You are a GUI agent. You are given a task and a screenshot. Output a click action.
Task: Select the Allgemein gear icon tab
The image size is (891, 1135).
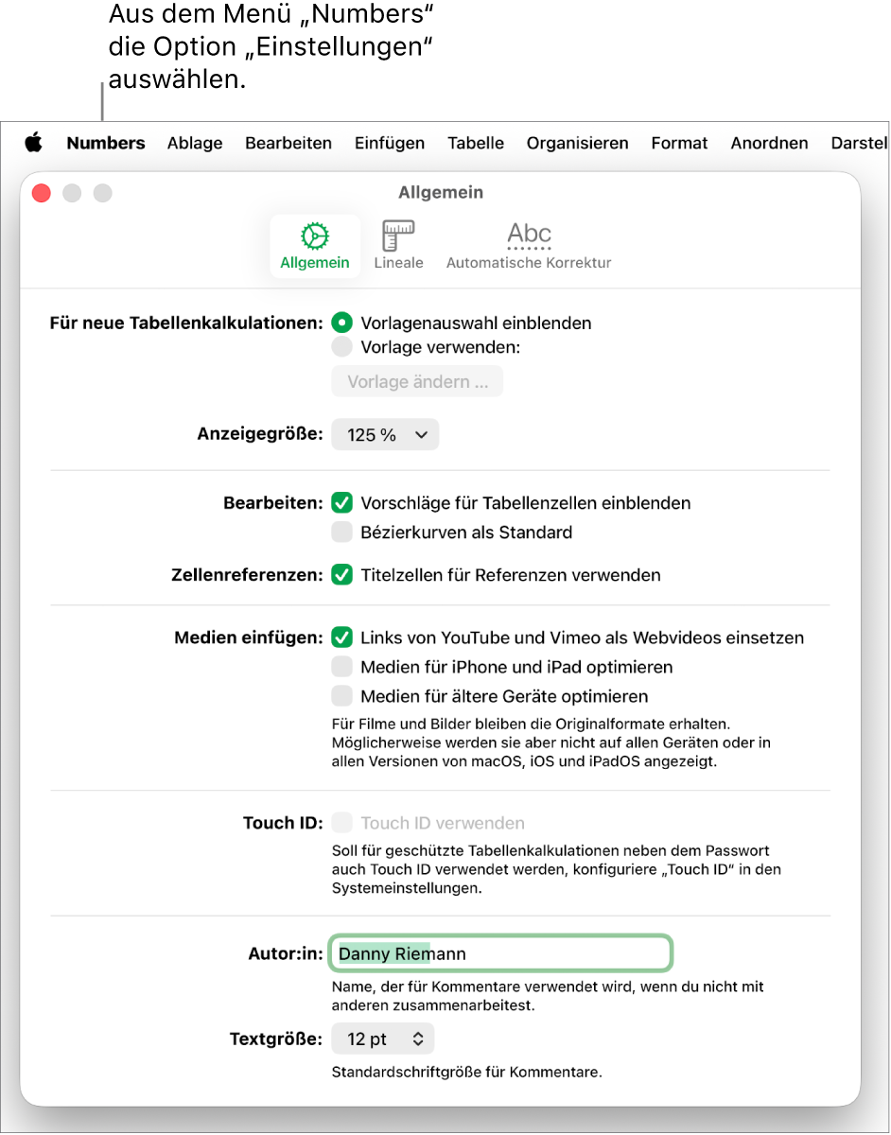pos(315,246)
